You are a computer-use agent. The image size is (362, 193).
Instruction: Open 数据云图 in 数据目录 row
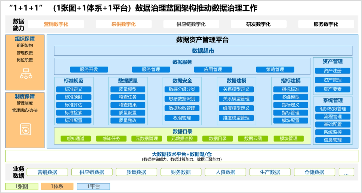[253, 139]
